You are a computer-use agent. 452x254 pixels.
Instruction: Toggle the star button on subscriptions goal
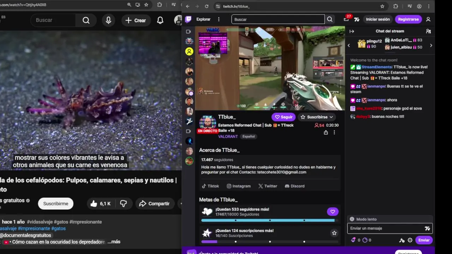pyautogui.click(x=334, y=233)
